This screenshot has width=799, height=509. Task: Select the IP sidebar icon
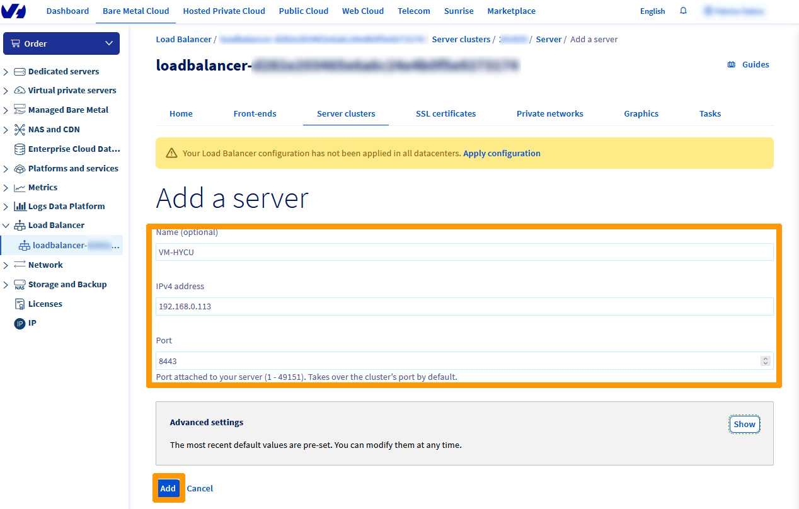pos(19,323)
